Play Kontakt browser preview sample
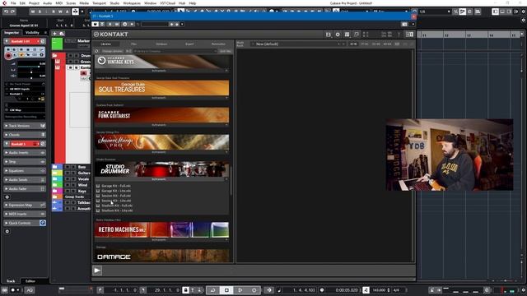This screenshot has height=296, width=527. 97,271
